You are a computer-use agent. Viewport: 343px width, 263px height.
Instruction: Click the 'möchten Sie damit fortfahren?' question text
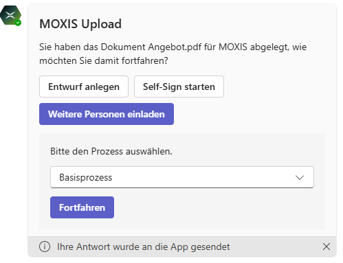104,61
